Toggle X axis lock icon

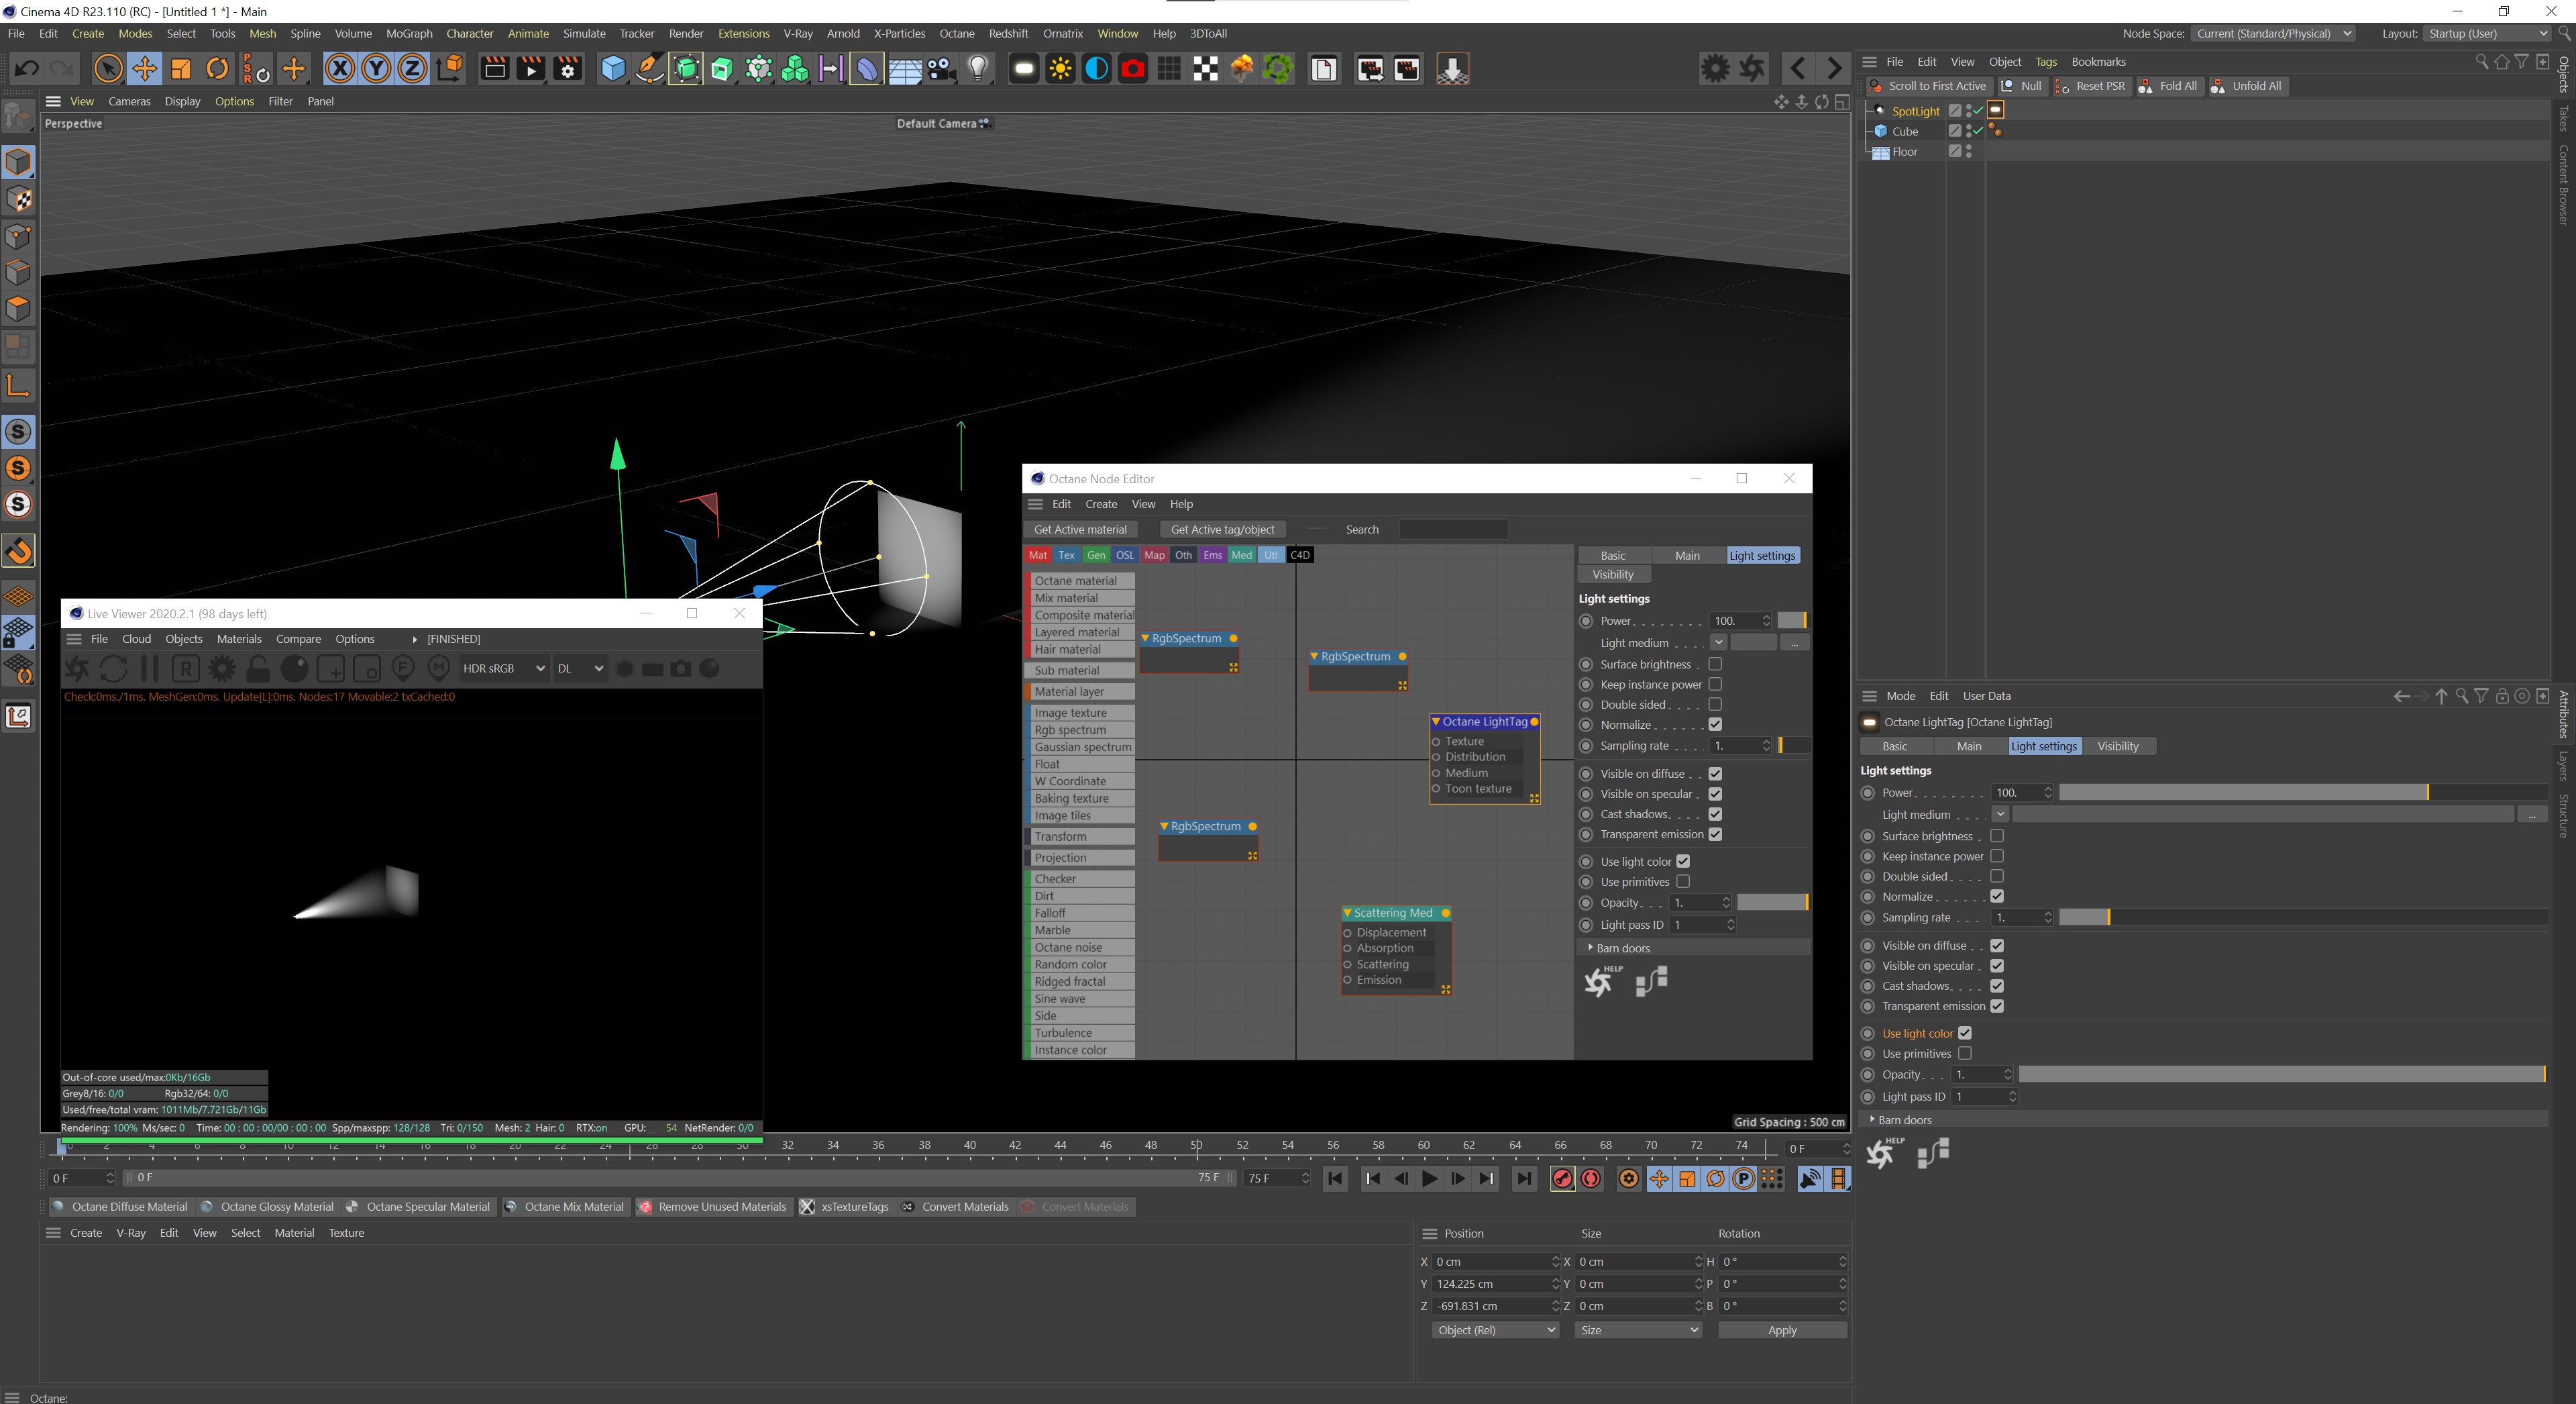point(340,69)
